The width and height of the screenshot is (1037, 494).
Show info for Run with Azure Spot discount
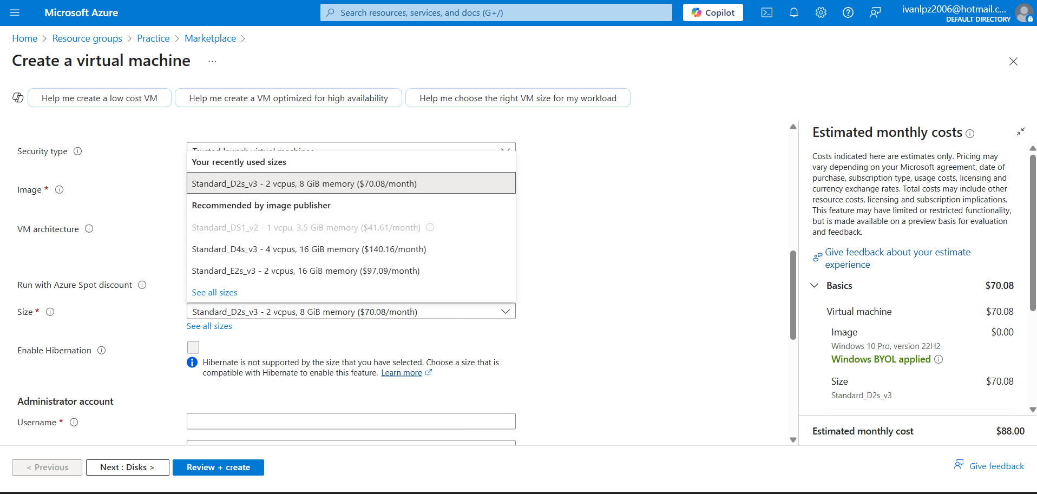[142, 285]
